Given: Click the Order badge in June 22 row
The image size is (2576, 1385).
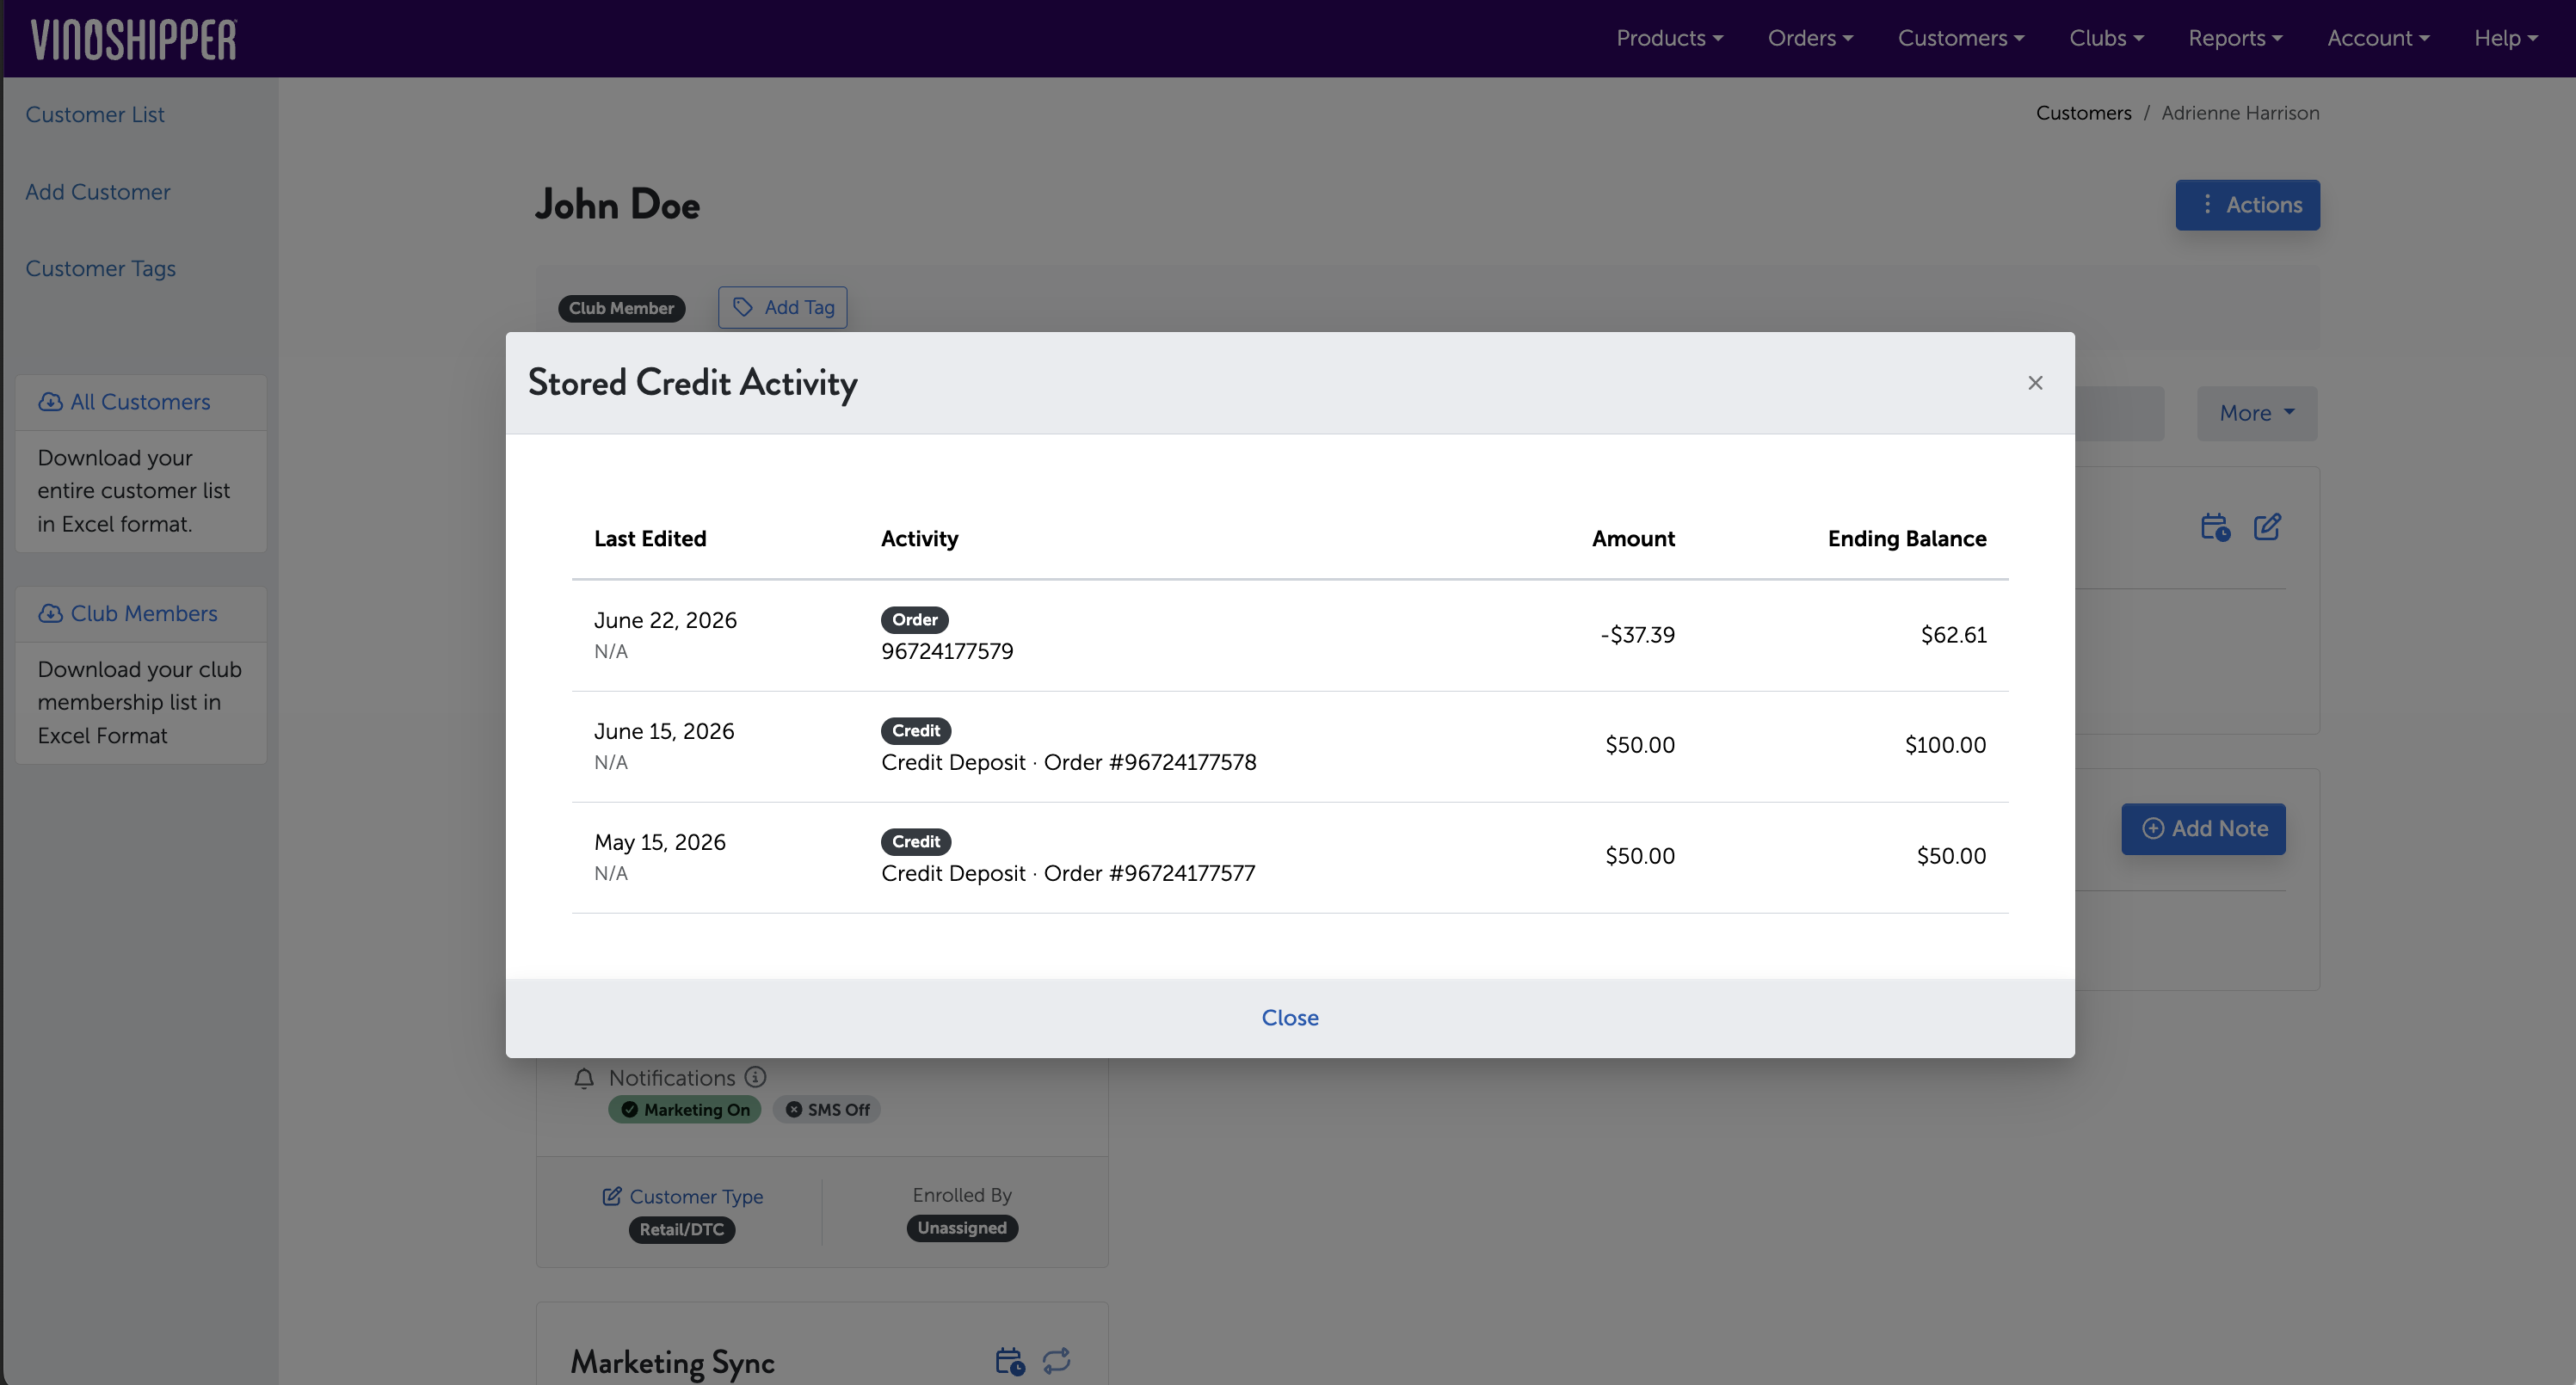Looking at the screenshot, I should tap(914, 620).
